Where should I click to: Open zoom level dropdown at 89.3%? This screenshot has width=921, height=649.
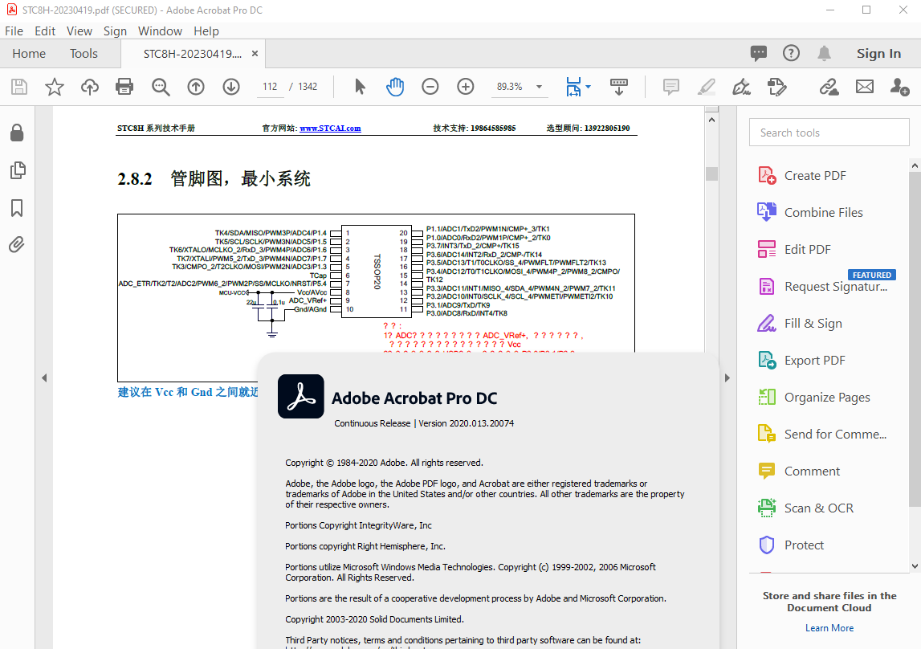pos(540,87)
